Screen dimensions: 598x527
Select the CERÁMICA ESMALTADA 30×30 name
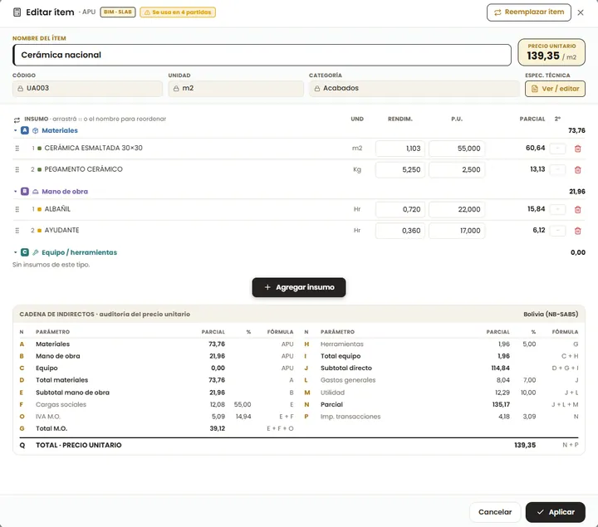coord(93,149)
